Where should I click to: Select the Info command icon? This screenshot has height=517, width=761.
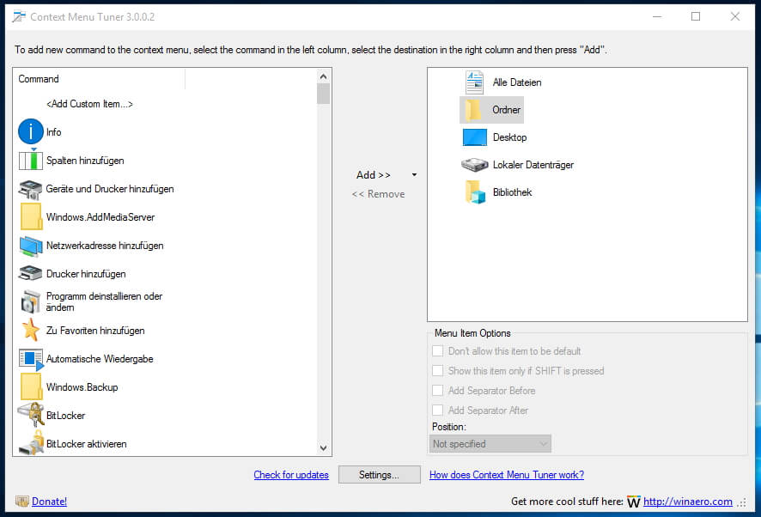31,131
